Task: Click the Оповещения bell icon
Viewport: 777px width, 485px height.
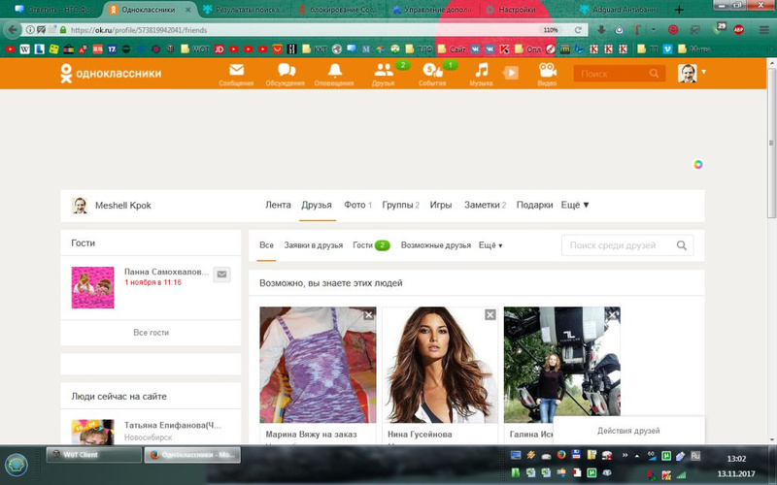Action: [x=334, y=72]
